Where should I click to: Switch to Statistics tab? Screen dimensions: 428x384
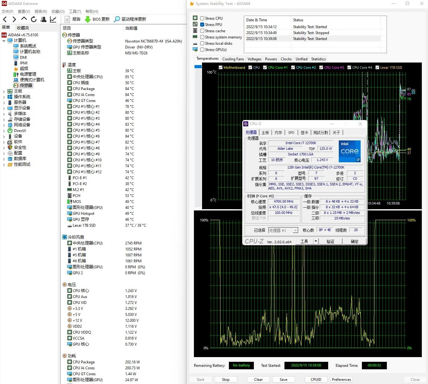click(318, 59)
